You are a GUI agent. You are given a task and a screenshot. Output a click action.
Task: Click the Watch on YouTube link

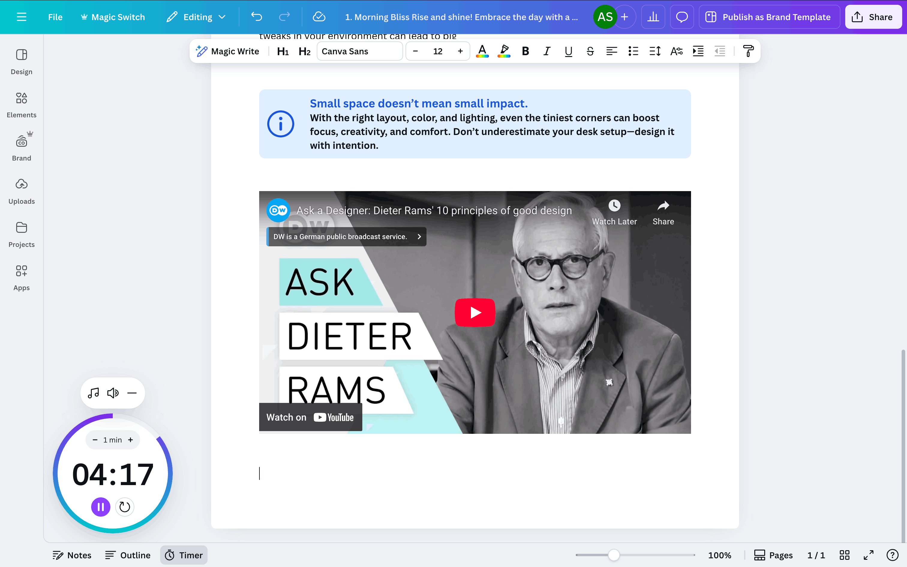[310, 417]
